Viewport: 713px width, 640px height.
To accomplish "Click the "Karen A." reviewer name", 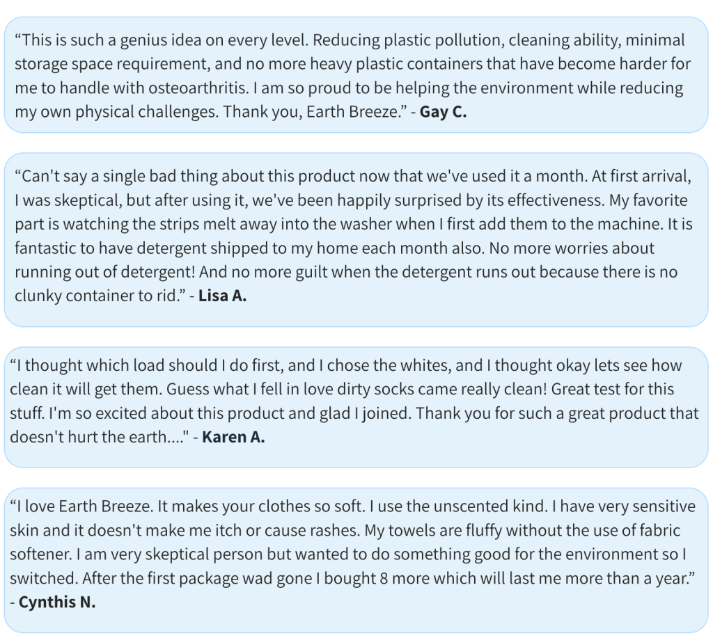I will click(233, 438).
